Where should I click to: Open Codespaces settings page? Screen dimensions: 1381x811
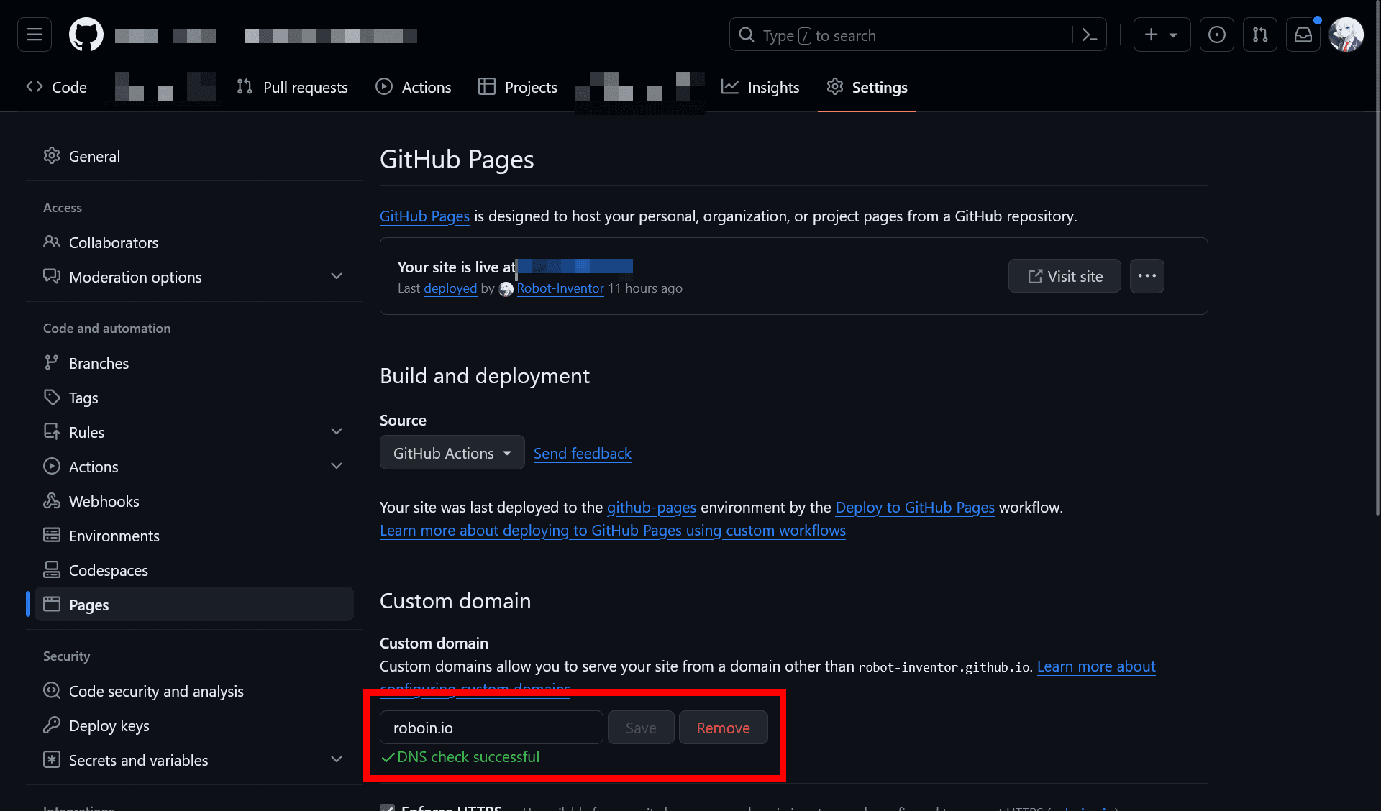(194, 570)
